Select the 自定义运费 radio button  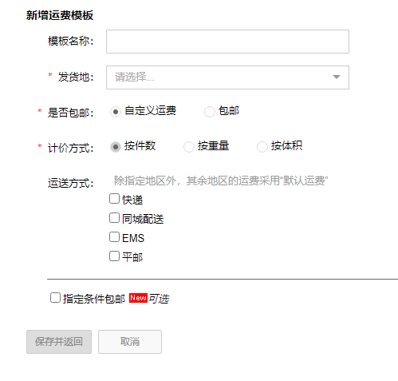(116, 112)
